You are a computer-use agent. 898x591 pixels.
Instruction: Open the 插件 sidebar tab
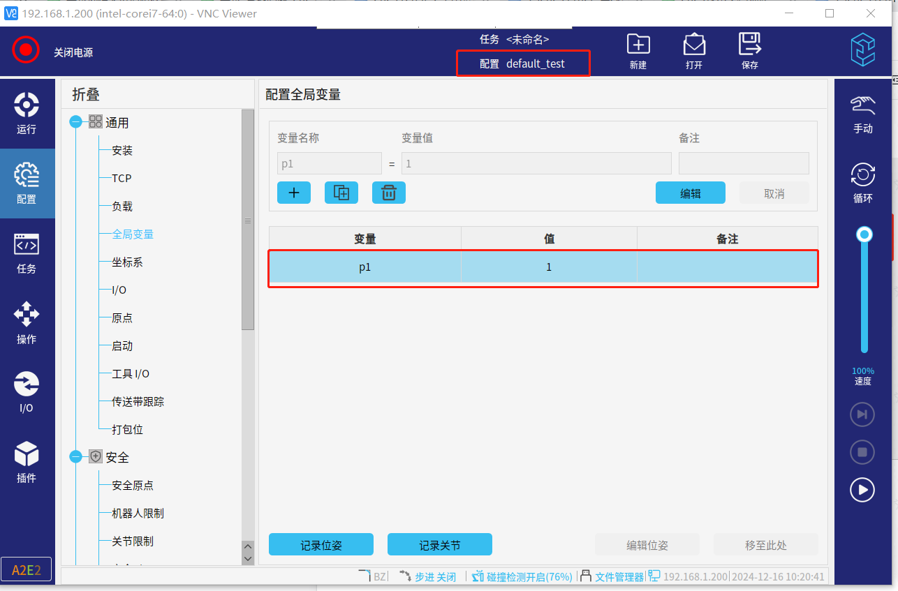pos(27,462)
